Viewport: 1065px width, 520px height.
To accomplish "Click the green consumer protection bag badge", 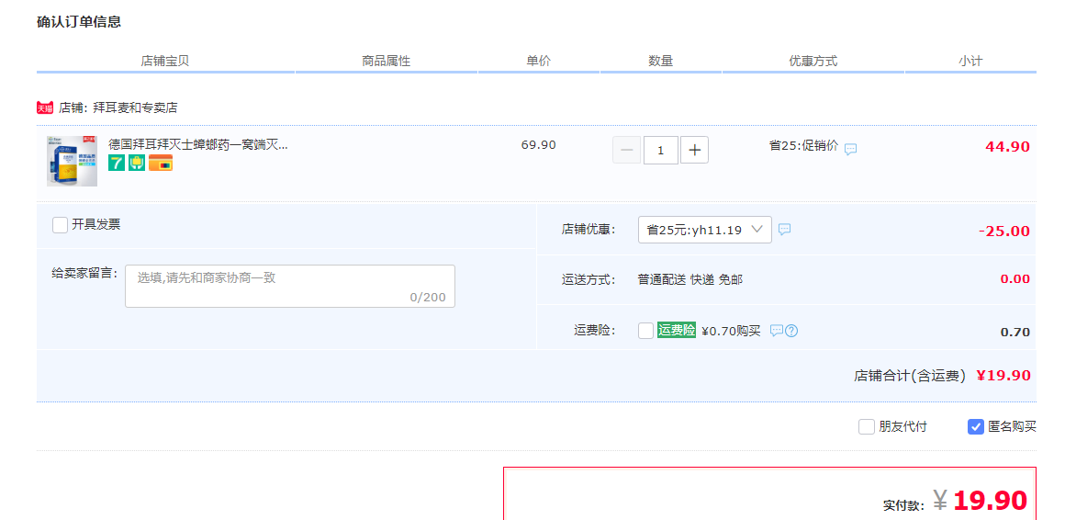I will point(137,163).
